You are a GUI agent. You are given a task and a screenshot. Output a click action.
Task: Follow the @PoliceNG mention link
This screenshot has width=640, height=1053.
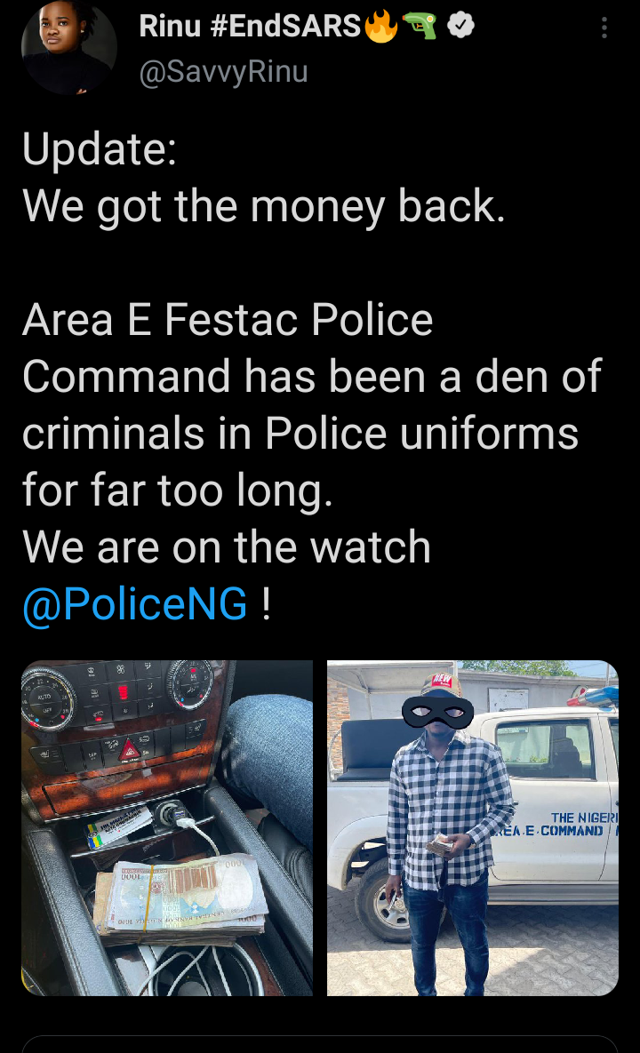(135, 604)
